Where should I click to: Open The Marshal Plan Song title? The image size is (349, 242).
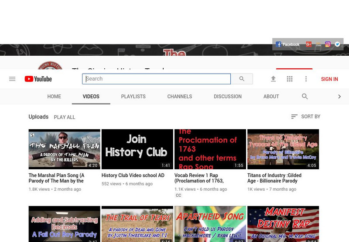click(56, 178)
